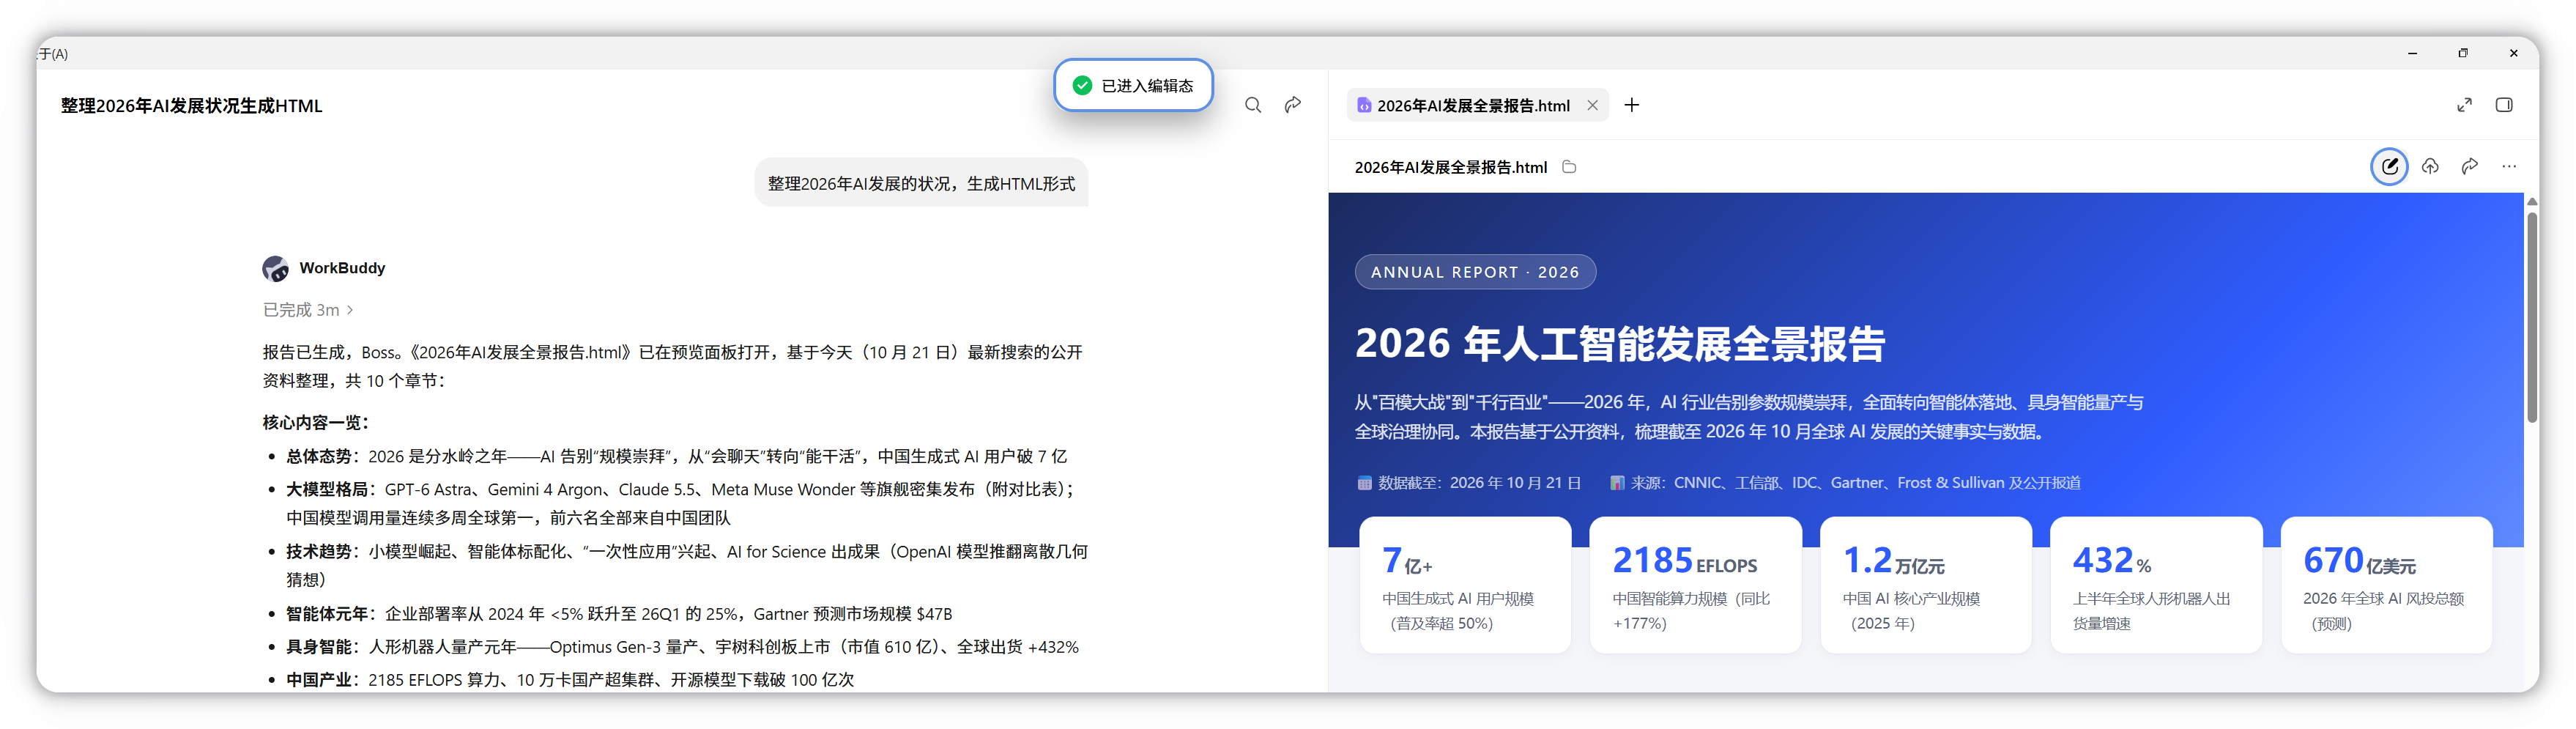
Task: Click the 2185 EFLOPS stat card
Action: pos(1695,585)
